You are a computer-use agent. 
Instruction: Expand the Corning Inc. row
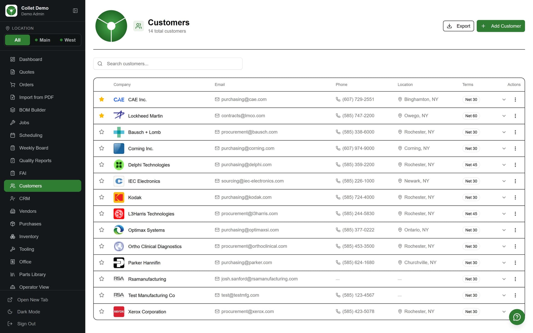[x=504, y=148]
